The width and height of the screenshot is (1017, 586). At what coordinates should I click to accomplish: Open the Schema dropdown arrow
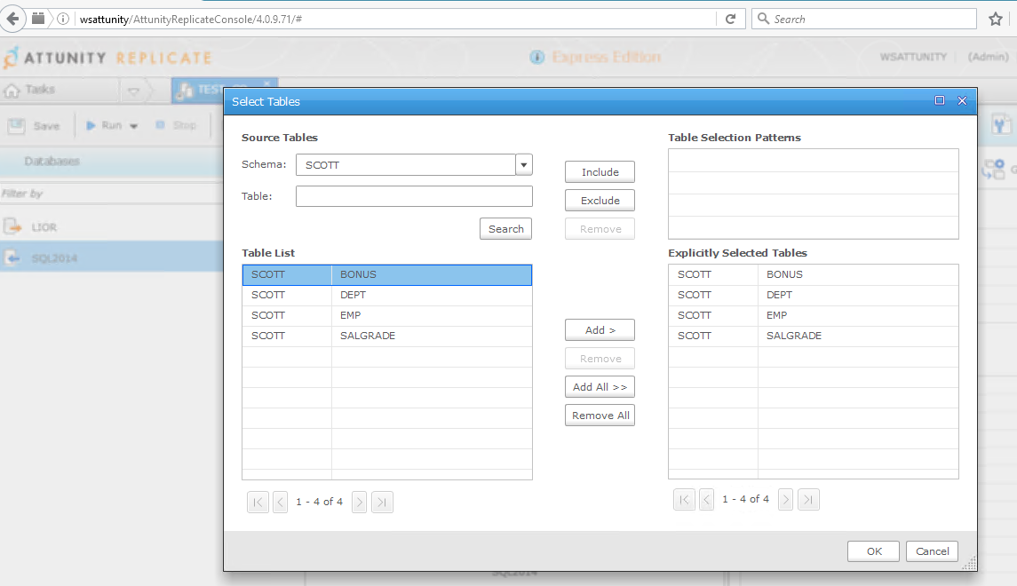(524, 165)
